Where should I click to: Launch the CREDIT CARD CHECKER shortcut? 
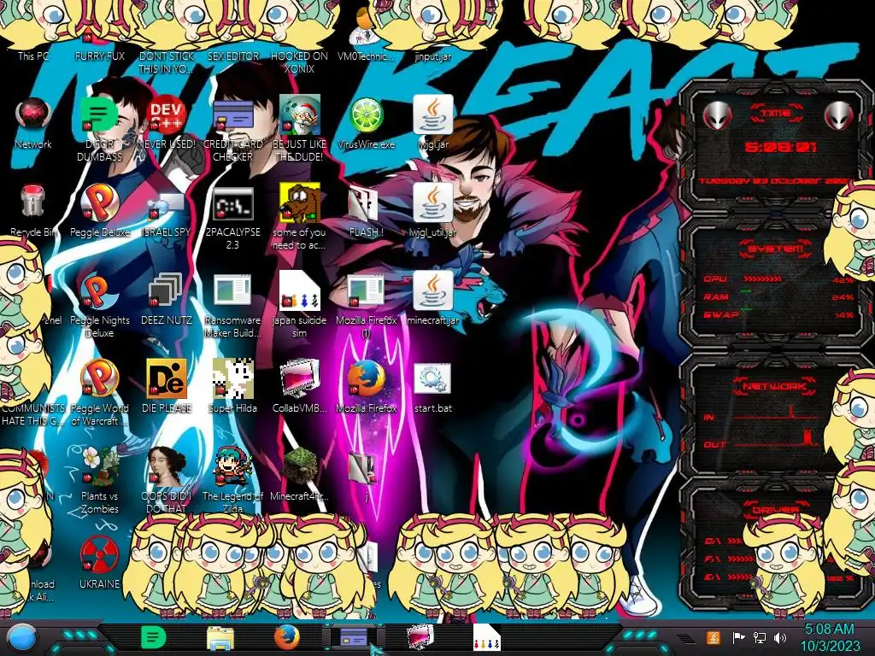coord(232,128)
